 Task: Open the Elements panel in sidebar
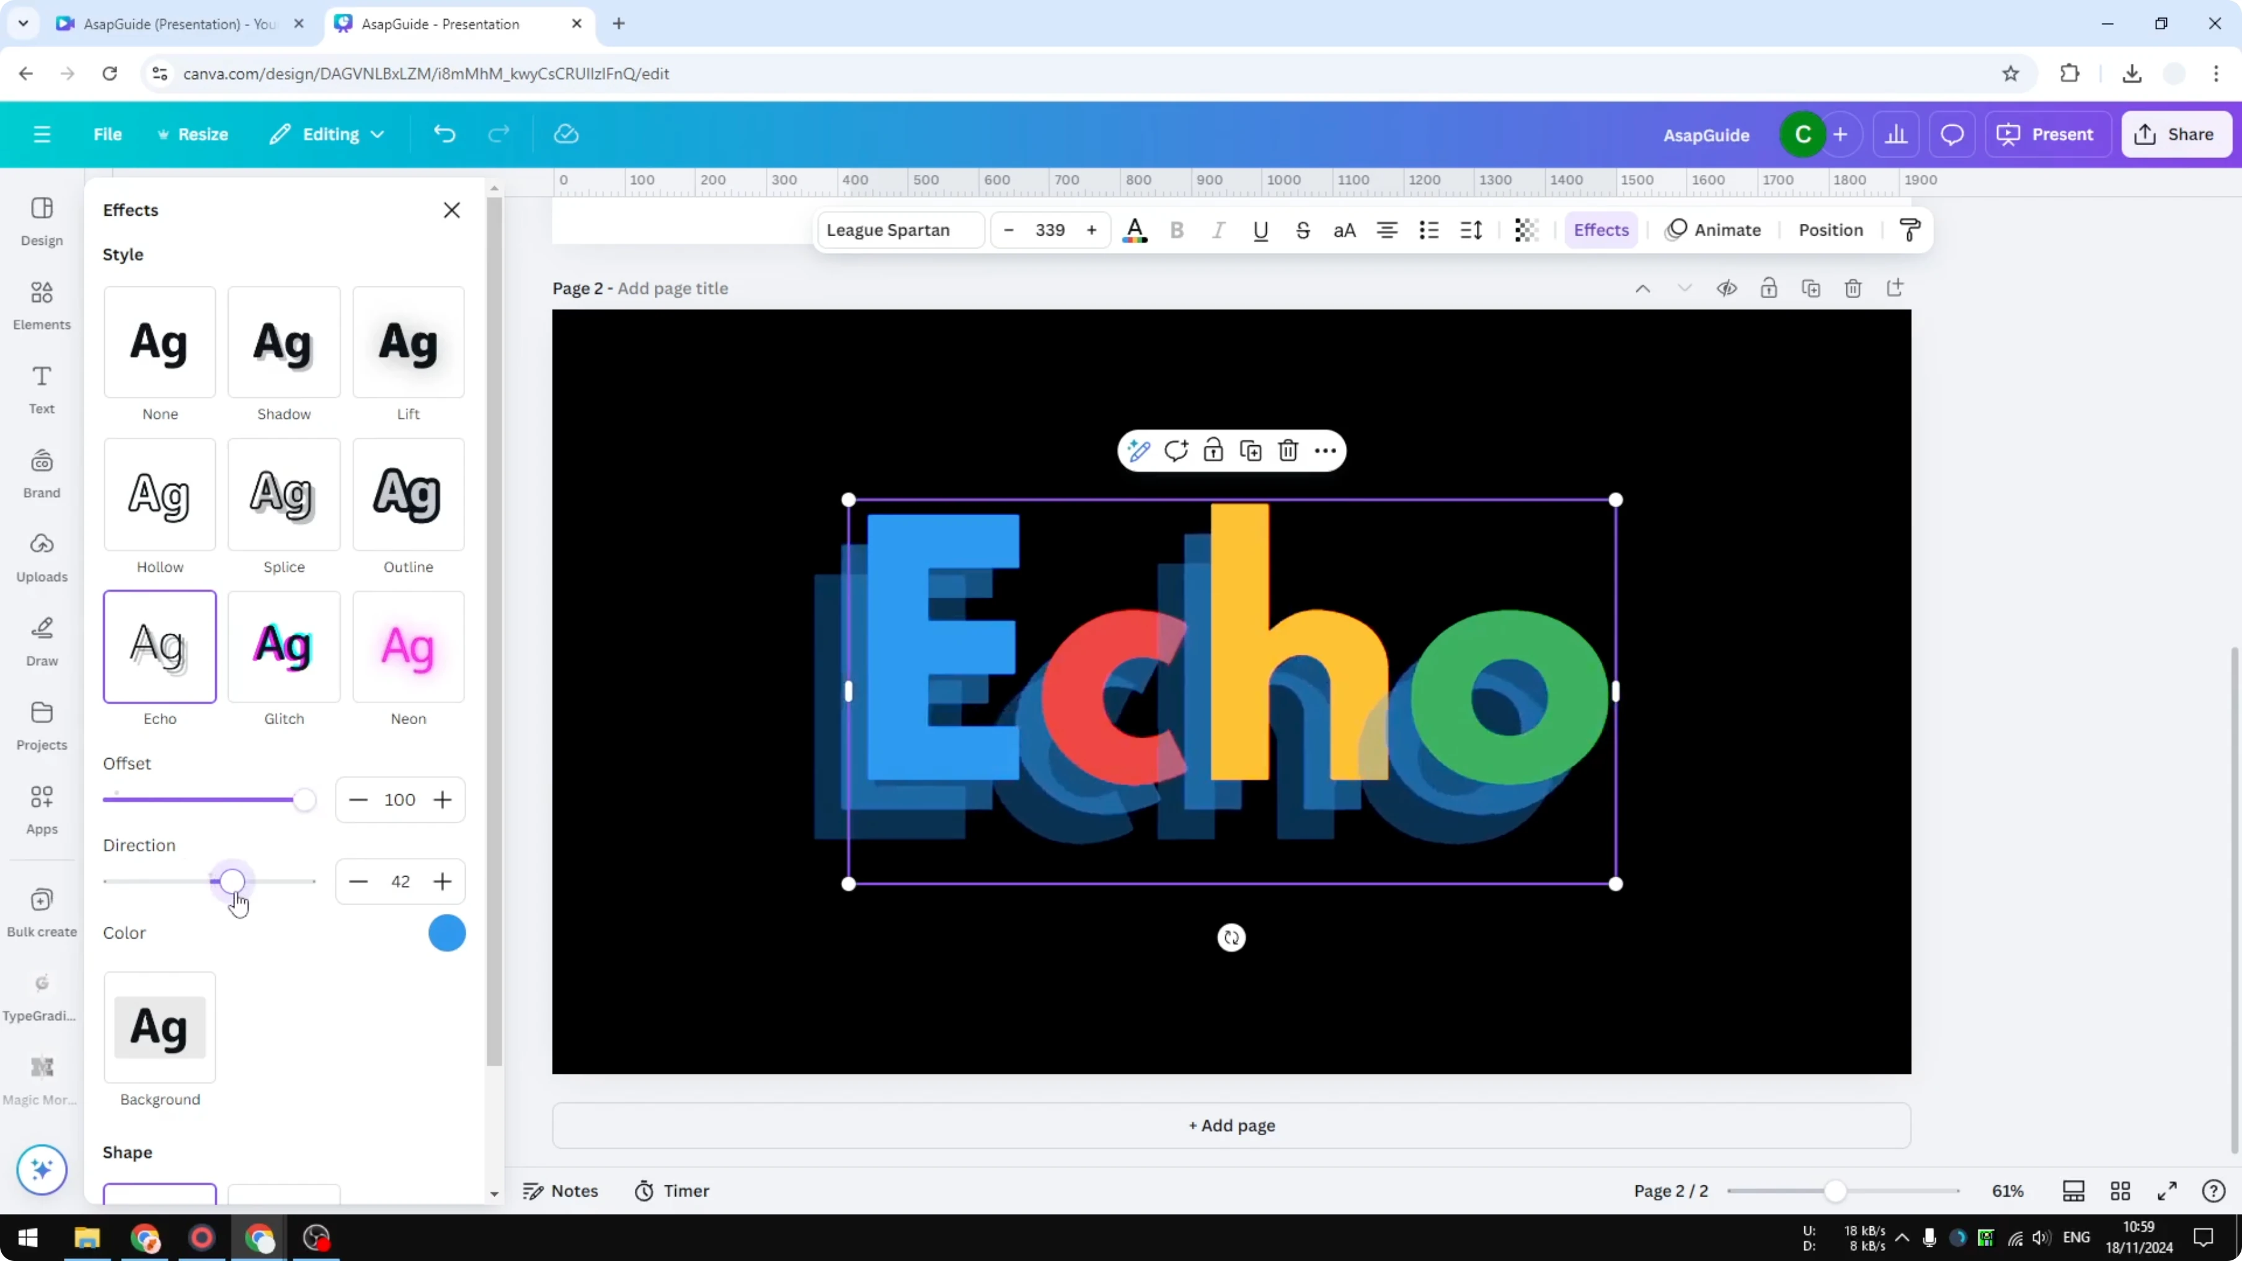pos(41,304)
